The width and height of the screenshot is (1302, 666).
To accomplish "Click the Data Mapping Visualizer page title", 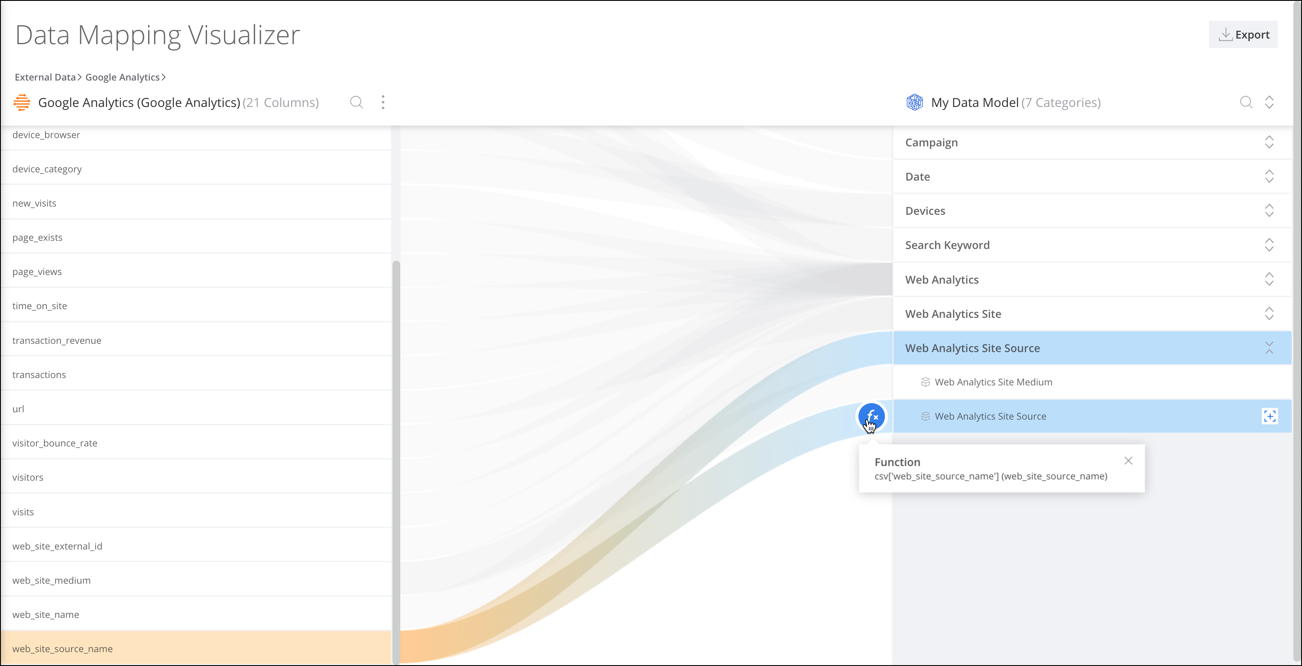I will [x=157, y=35].
